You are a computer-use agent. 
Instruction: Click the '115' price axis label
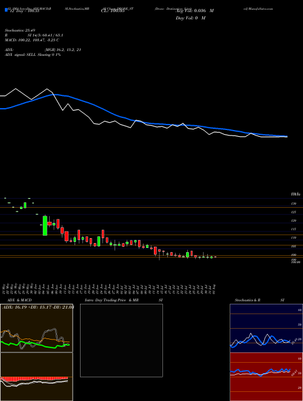point(294,230)
